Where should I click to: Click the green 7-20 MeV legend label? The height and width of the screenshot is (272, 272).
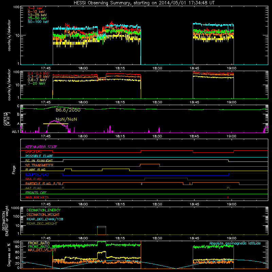click(x=37, y=83)
